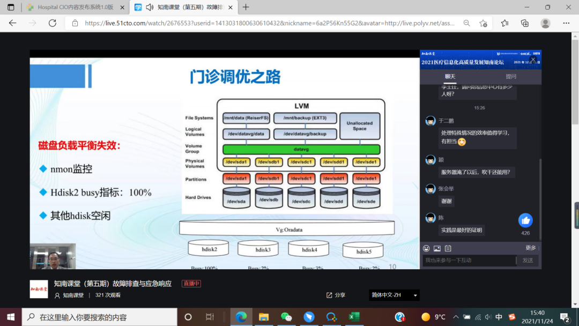579x326 pixels.
Task: Open Cortana circle in taskbar
Action: click(x=188, y=317)
